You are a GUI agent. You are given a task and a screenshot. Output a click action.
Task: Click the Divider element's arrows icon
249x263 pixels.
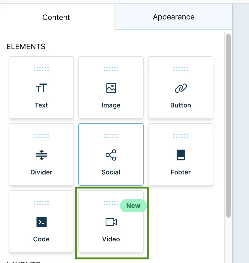[x=41, y=155]
